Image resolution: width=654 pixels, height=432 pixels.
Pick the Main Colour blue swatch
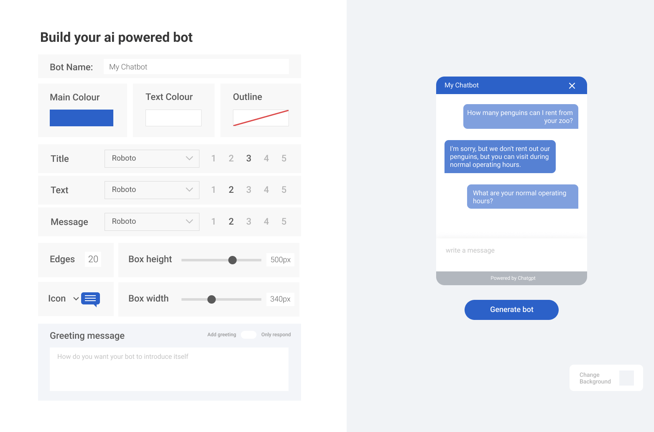click(82, 118)
